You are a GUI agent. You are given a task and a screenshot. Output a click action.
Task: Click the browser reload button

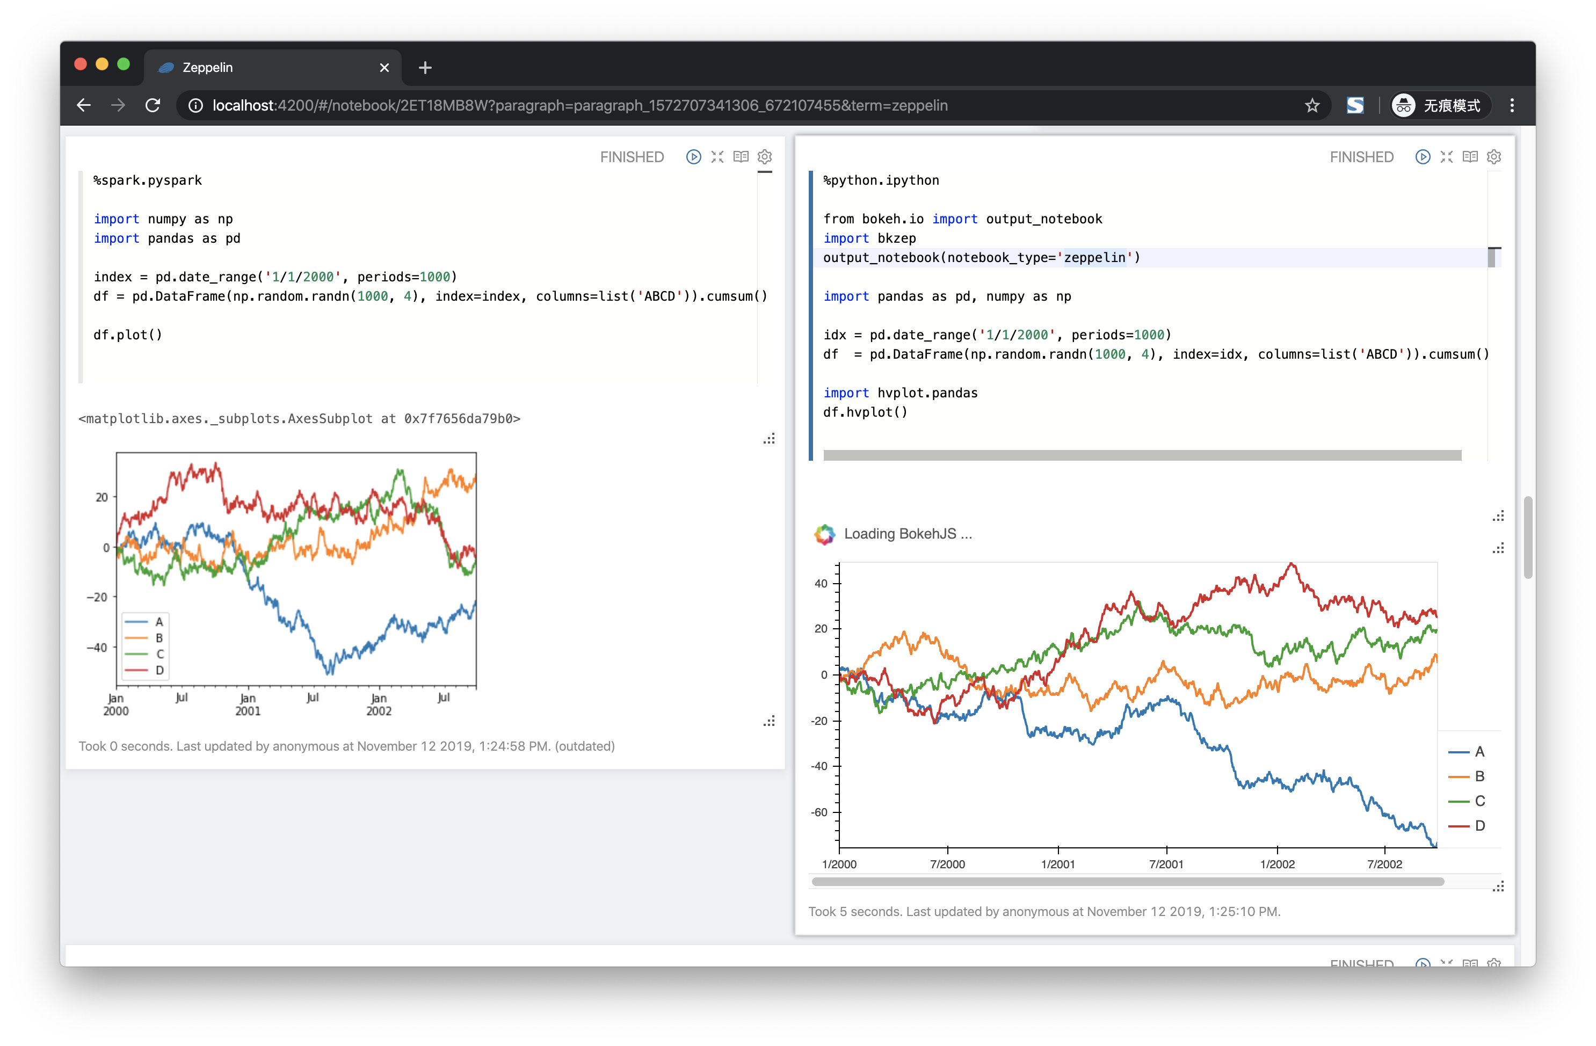153,105
